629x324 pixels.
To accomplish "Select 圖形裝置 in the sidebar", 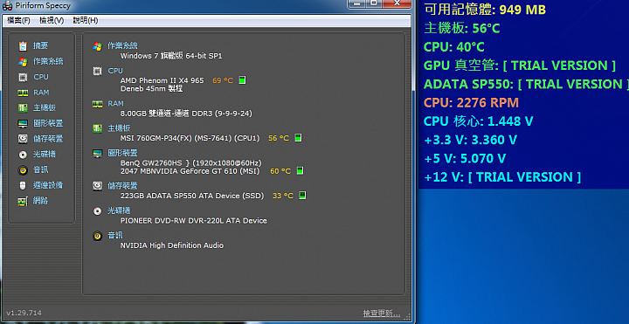I will tap(48, 123).
